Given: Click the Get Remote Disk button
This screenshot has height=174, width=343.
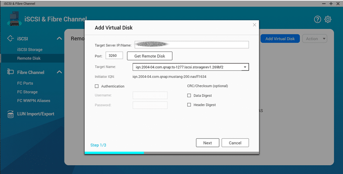Looking at the screenshot, I should tap(150, 56).
